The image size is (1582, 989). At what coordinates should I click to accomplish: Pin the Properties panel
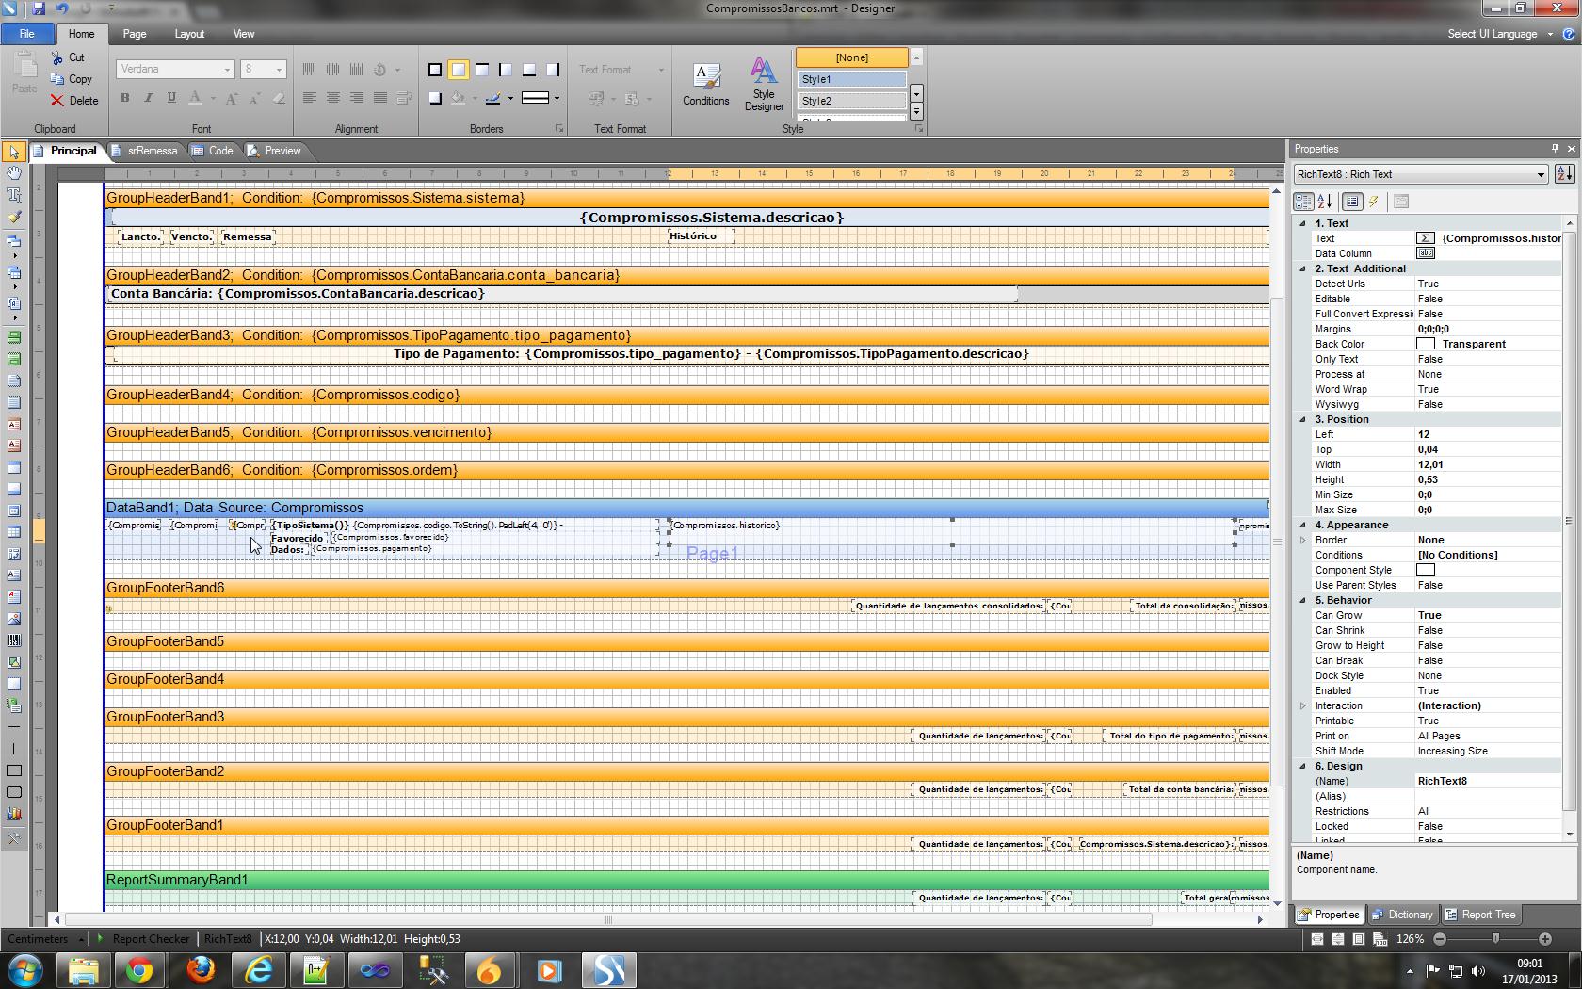click(1555, 149)
